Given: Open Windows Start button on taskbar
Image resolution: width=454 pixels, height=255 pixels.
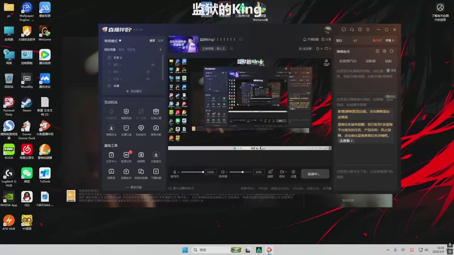Looking at the screenshot, I should (185, 250).
